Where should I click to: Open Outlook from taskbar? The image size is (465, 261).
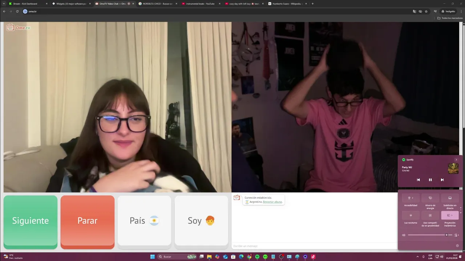coord(225,257)
